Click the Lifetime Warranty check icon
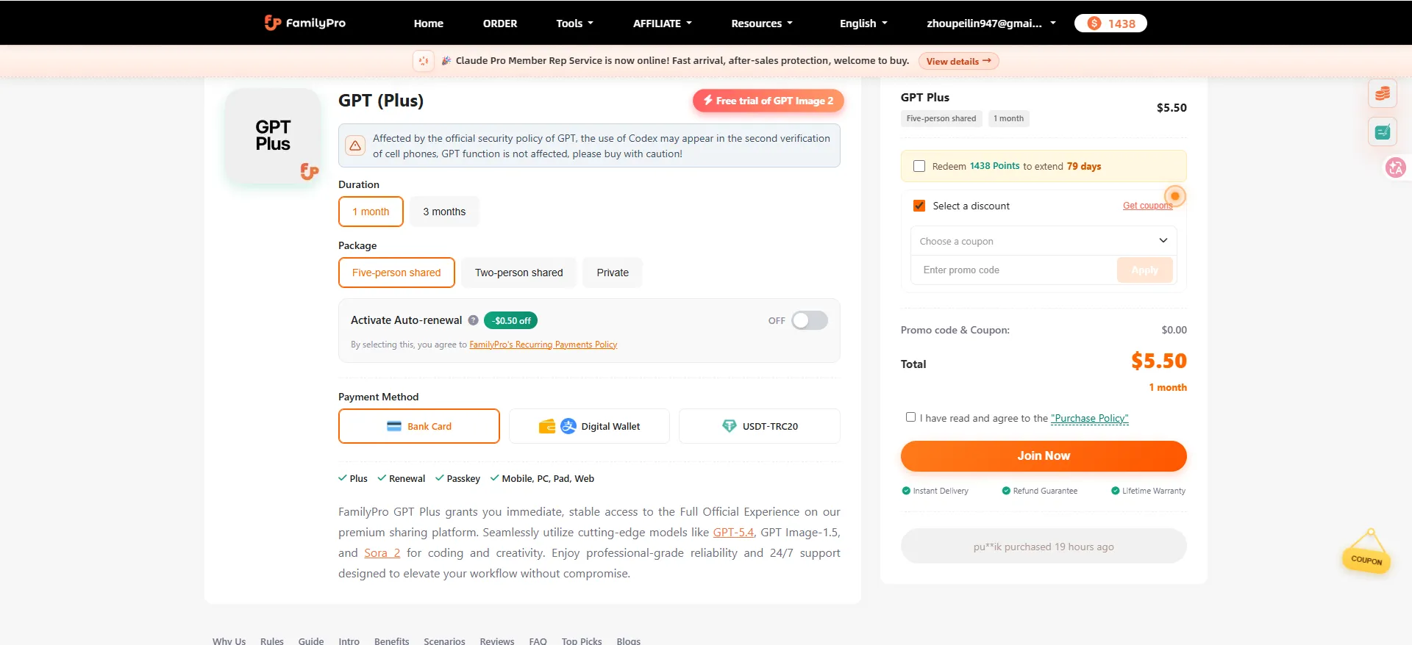This screenshot has height=645, width=1412. (1115, 491)
